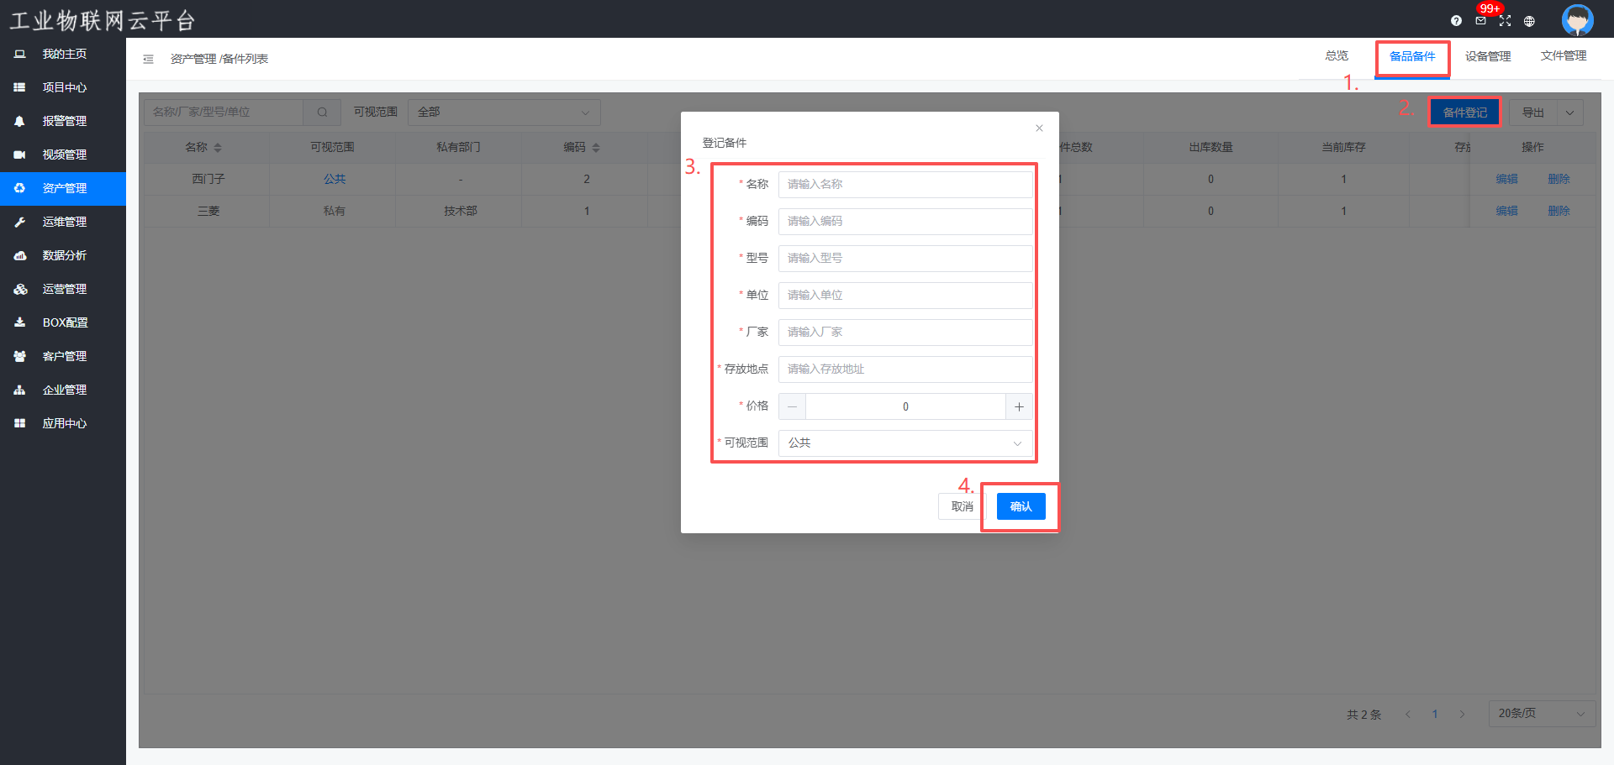Toggle fullscreen mode icon

click(1505, 21)
